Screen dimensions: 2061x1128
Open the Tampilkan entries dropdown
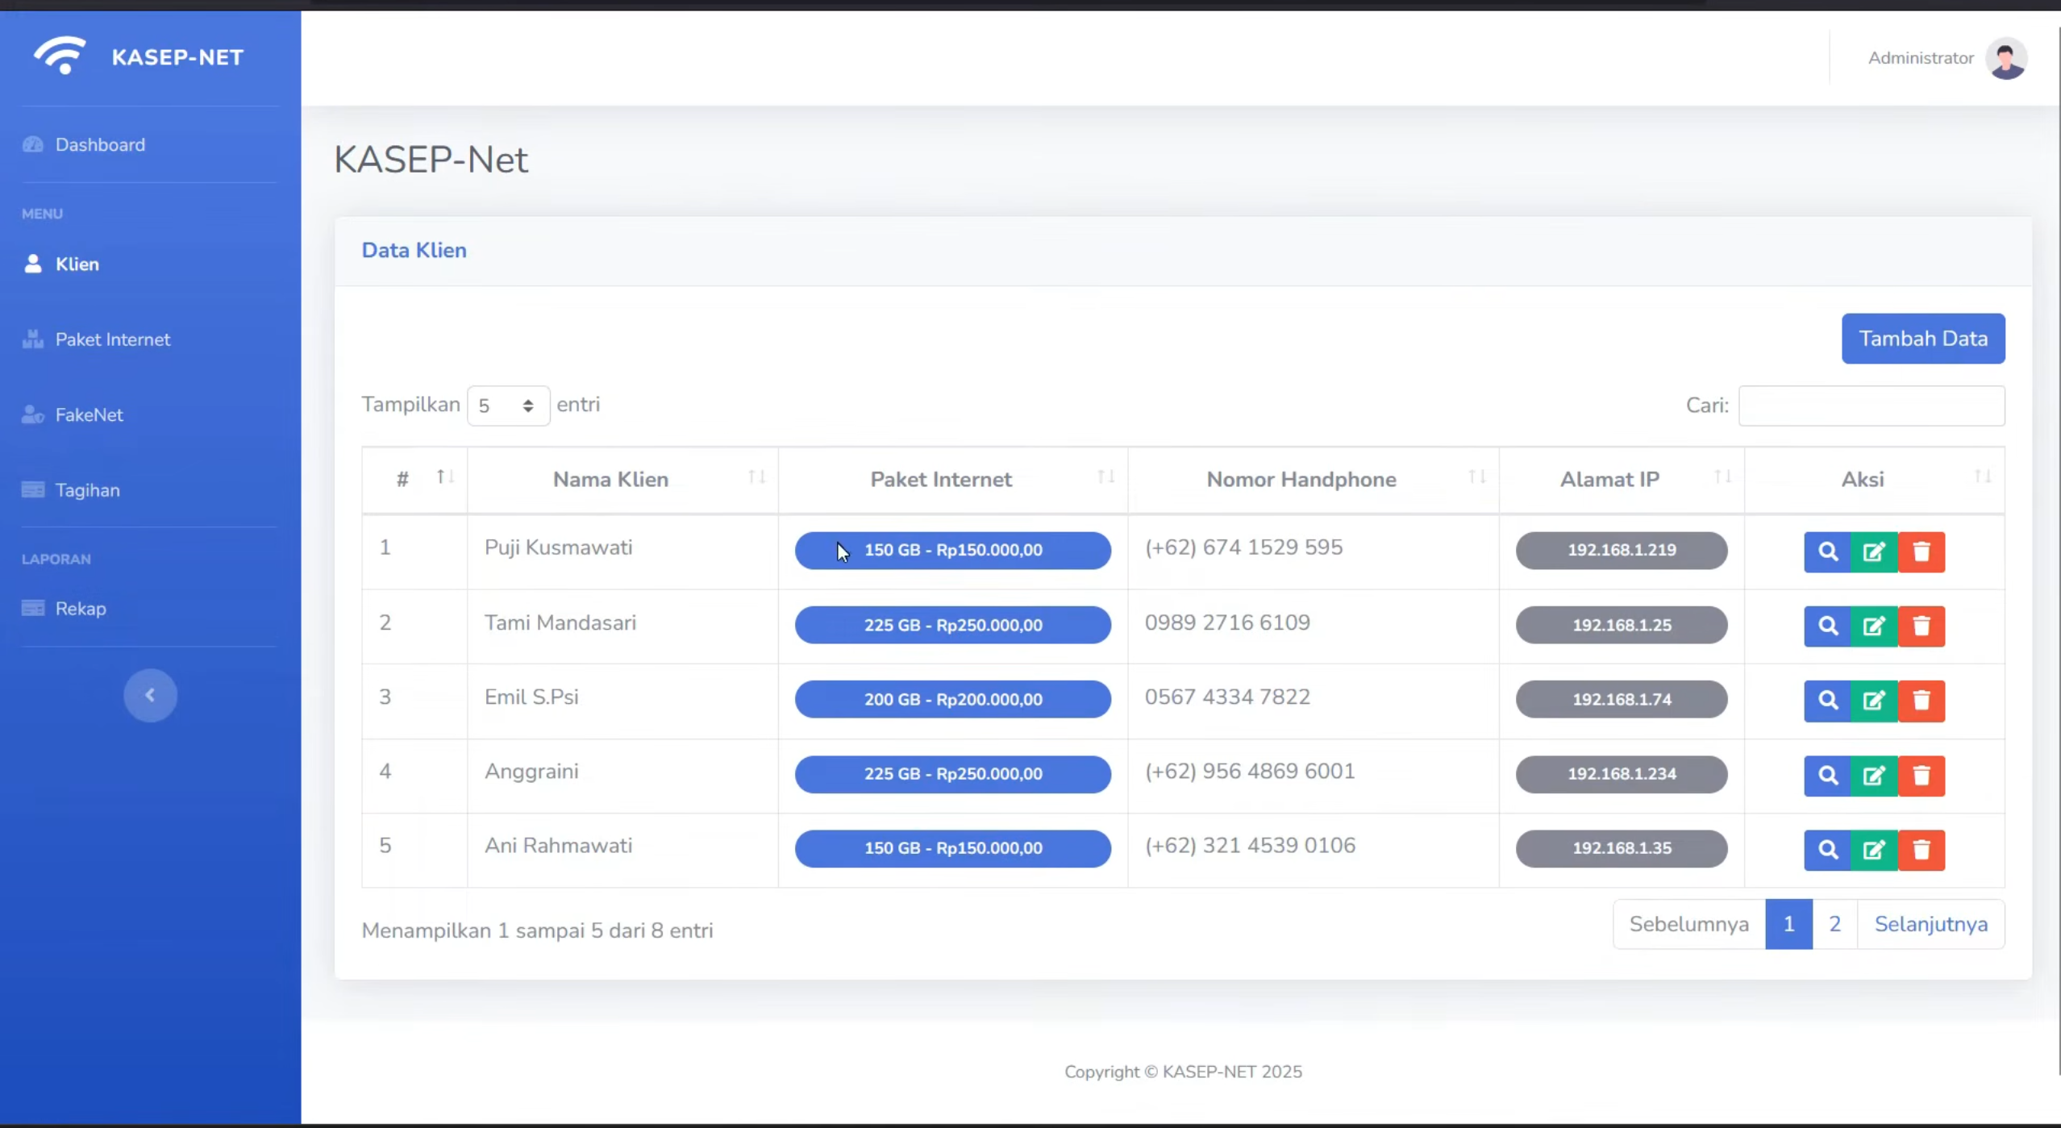click(x=508, y=406)
